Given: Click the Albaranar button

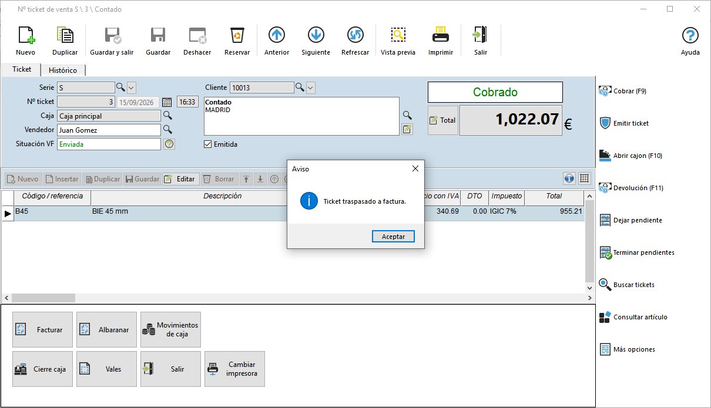Looking at the screenshot, I should 106,330.
